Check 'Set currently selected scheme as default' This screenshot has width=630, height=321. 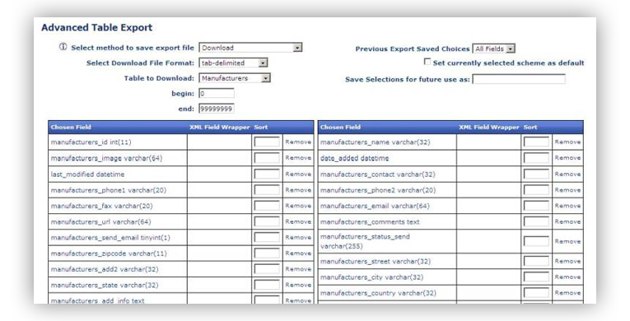coord(427,62)
